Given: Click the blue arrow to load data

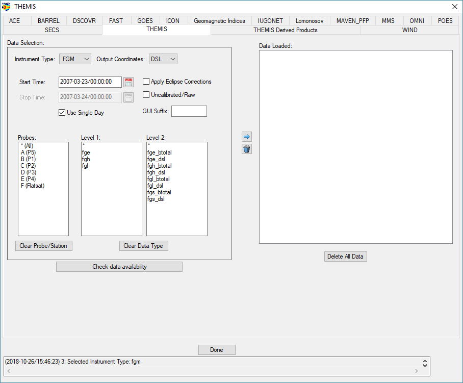Looking at the screenshot, I should [247, 137].
